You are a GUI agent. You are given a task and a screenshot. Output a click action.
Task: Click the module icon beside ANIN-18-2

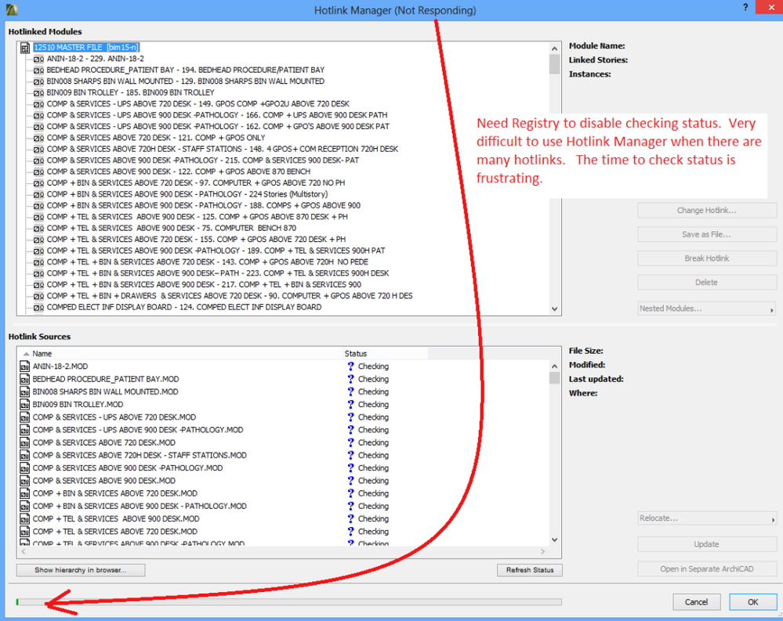(x=38, y=58)
